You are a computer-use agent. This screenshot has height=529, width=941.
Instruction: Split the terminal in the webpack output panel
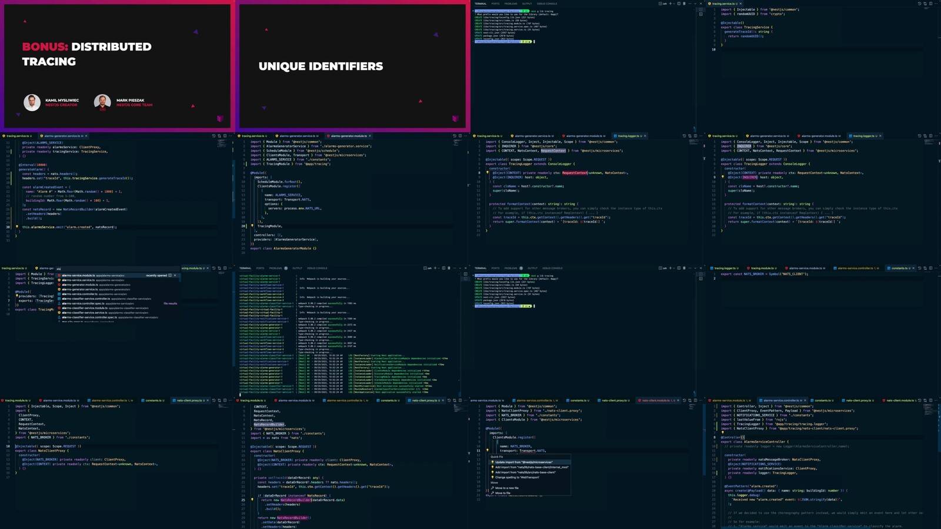[443, 268]
